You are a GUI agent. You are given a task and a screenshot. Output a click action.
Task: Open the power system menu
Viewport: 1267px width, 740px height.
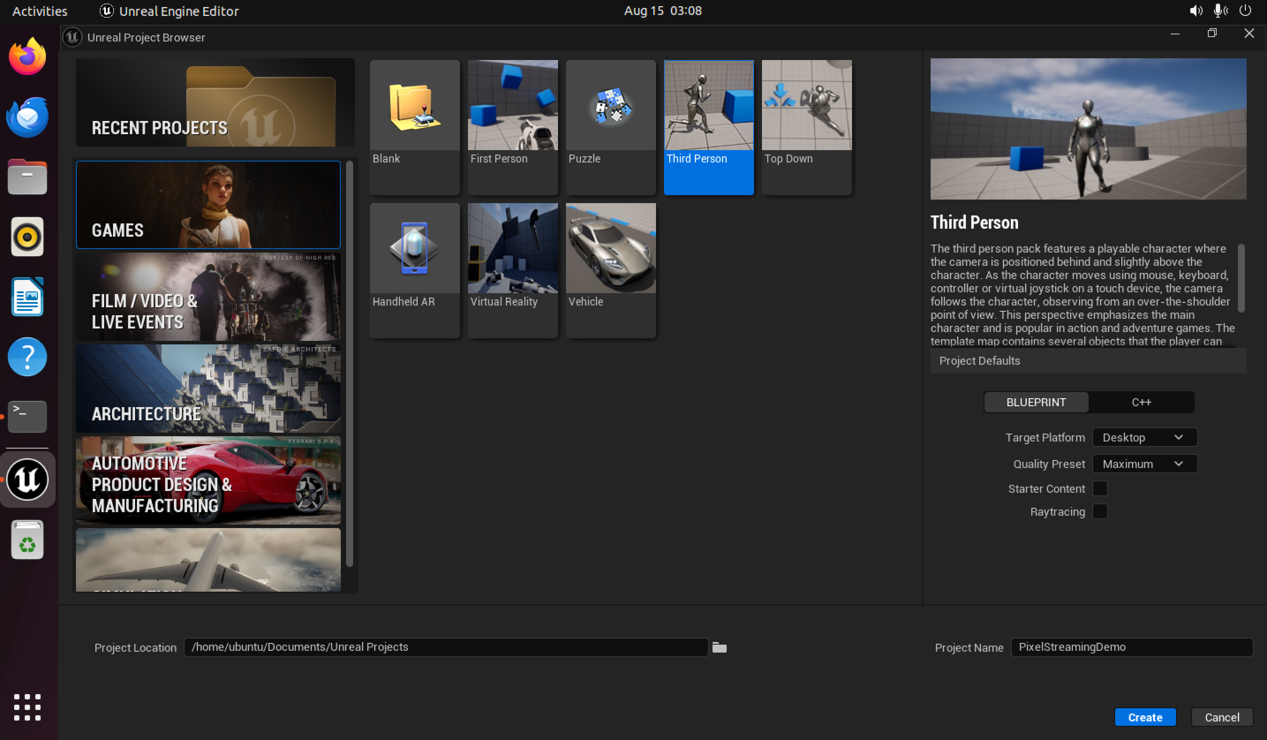pos(1245,11)
